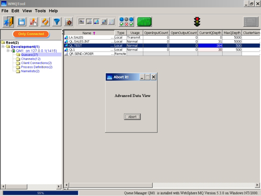
Task: Toggle the Only Connected filter button
Action: click(31, 34)
